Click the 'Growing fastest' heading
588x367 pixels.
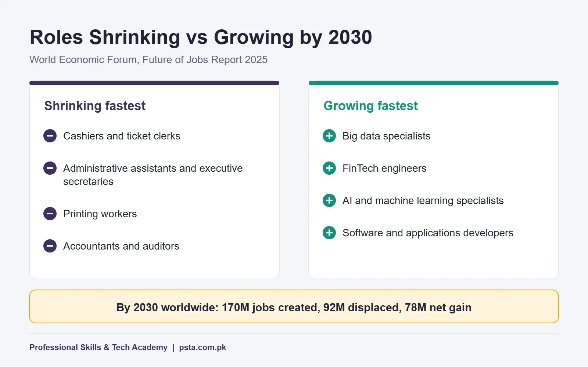370,106
